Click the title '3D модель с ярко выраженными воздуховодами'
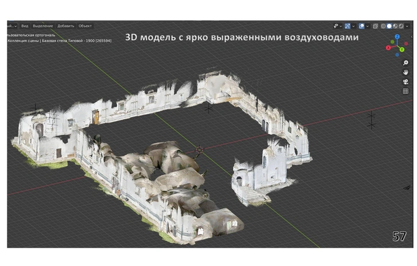 [x=242, y=37]
